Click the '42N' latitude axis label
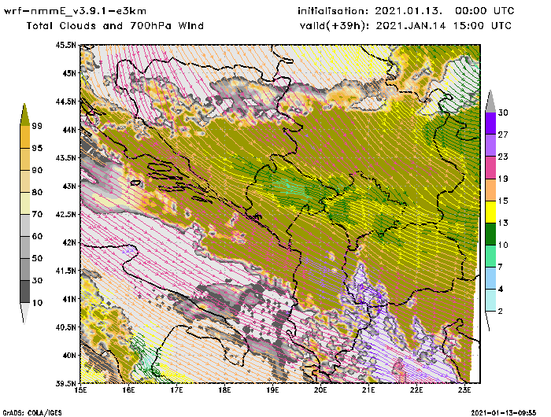551x417 pixels. 69,242
